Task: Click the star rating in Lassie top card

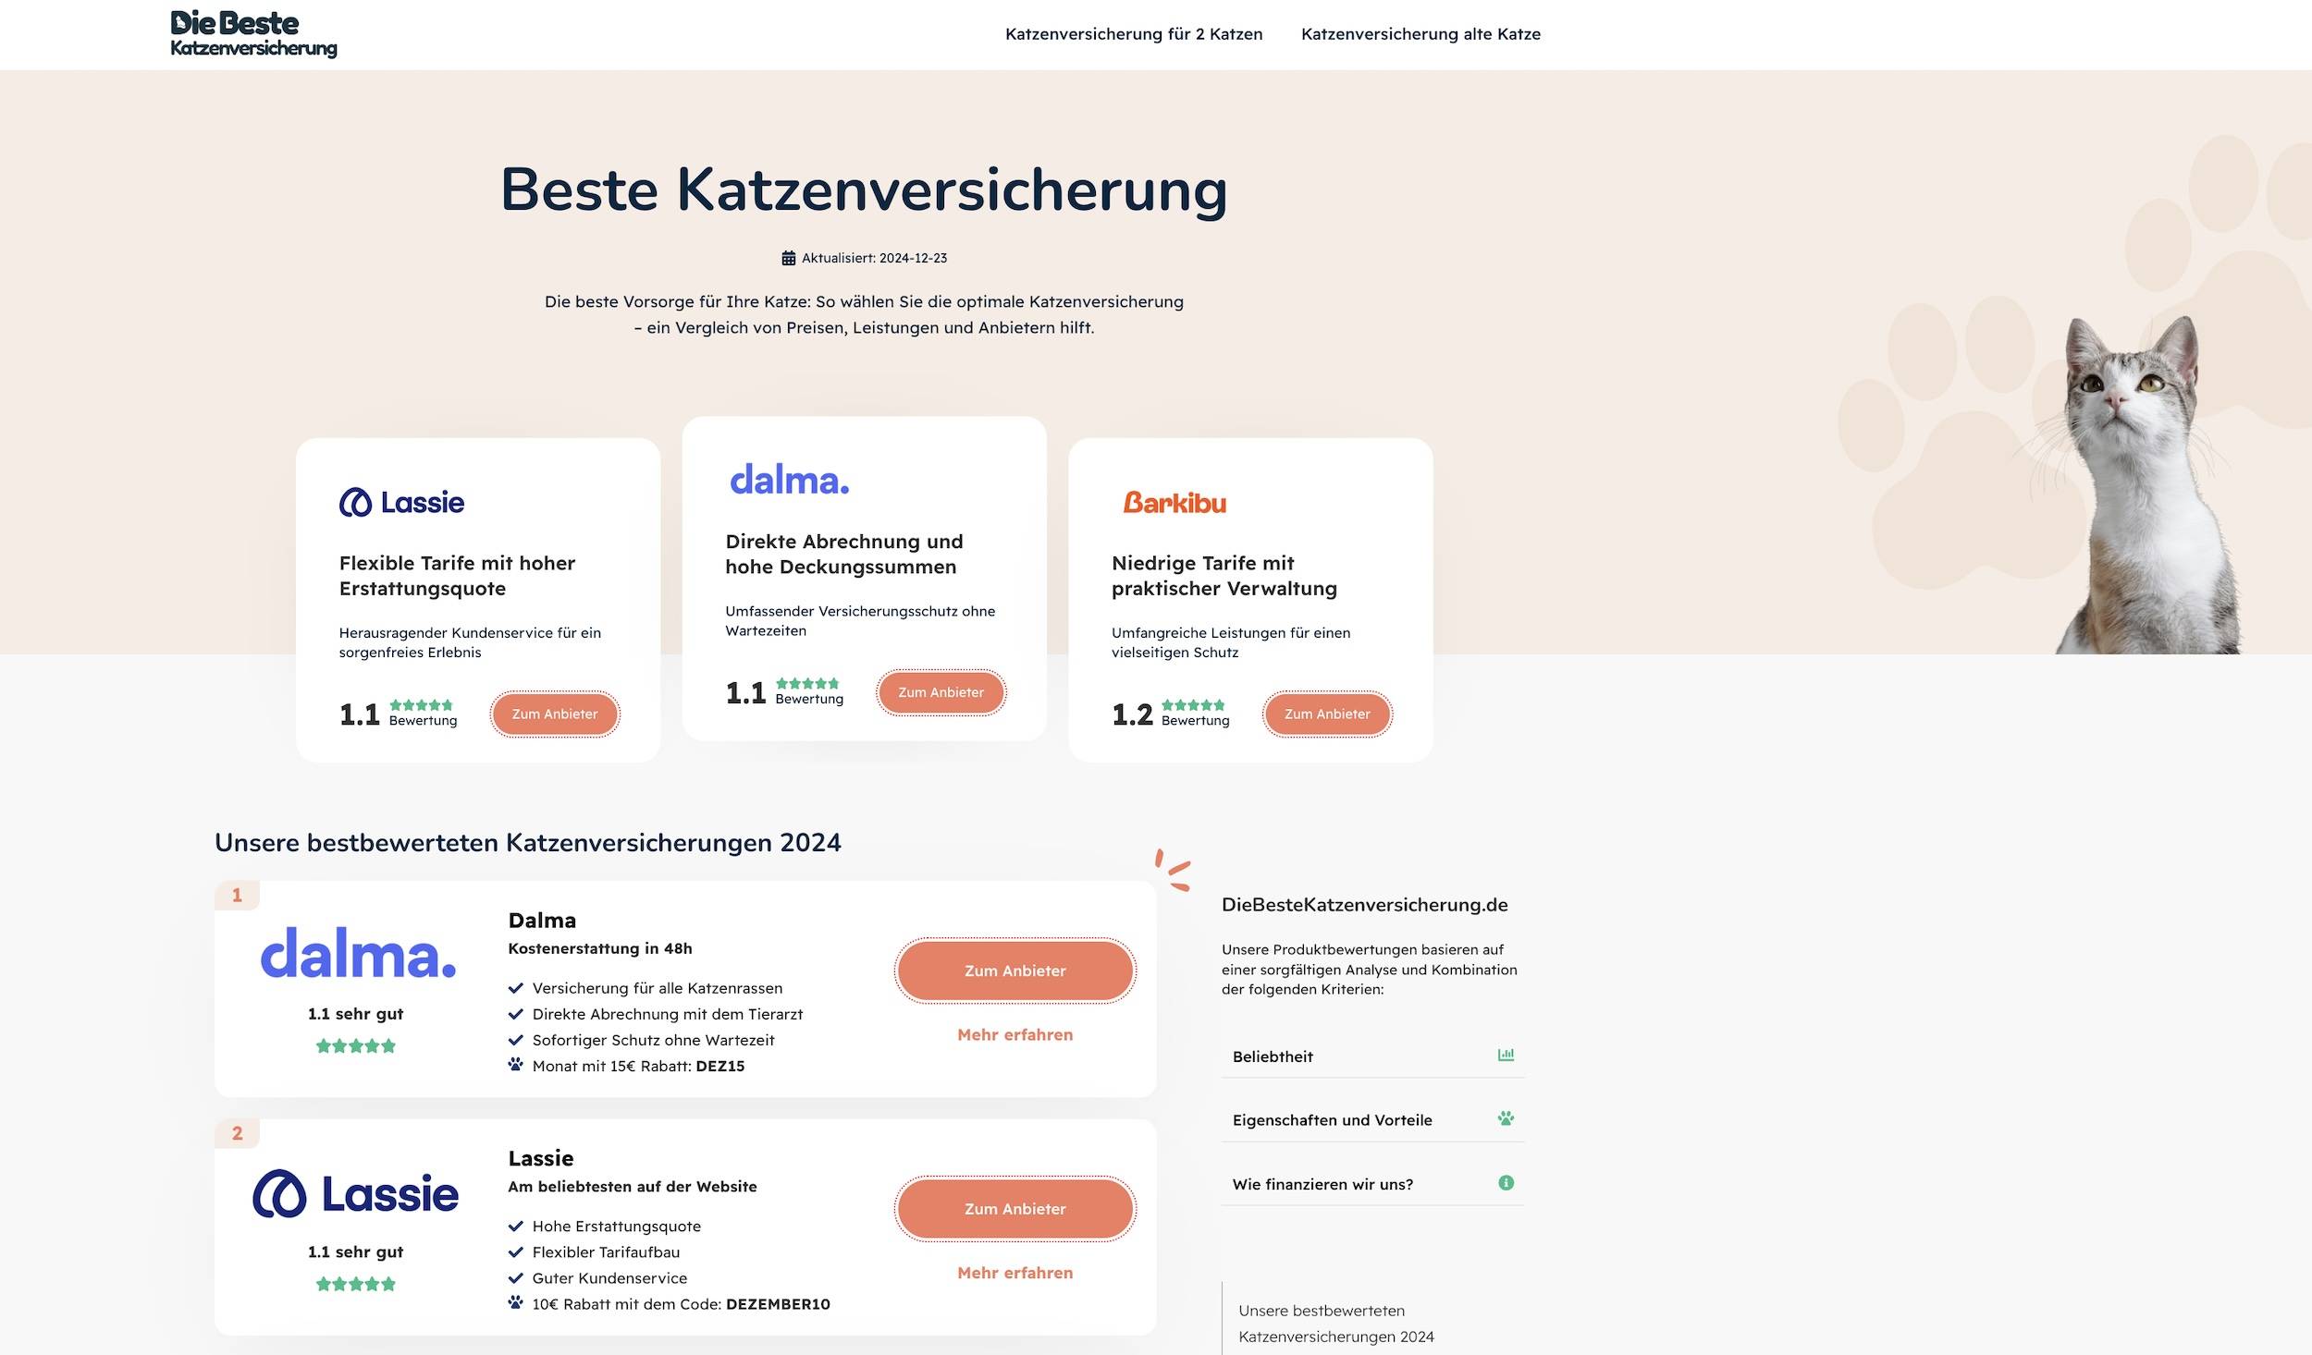Action: 421,705
